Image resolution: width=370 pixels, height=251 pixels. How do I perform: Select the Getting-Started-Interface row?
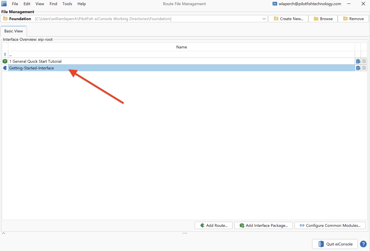(x=182, y=68)
